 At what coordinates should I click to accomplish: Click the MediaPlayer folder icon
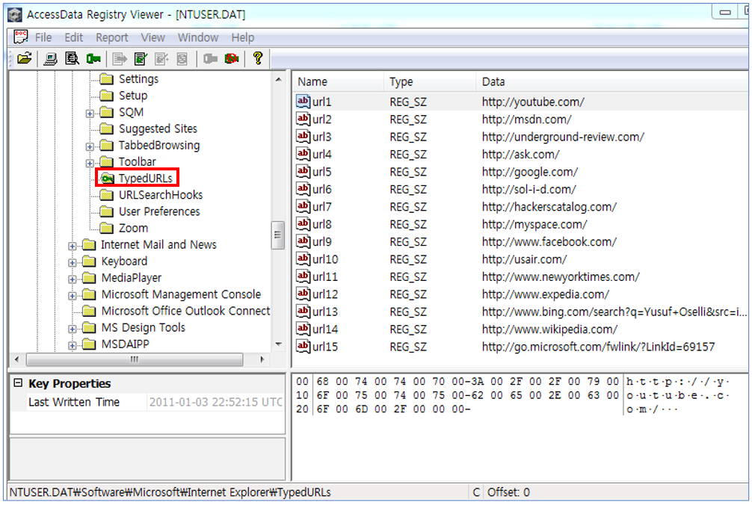pyautogui.click(x=89, y=278)
